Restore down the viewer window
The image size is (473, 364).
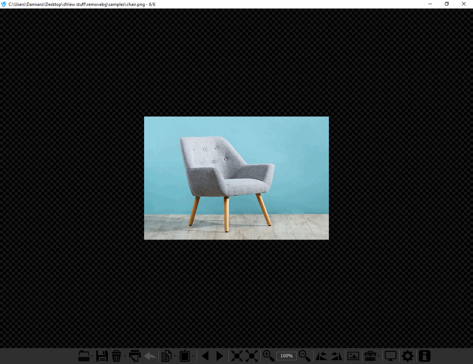447,4
